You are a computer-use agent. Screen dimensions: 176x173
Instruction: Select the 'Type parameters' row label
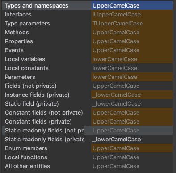(27, 24)
